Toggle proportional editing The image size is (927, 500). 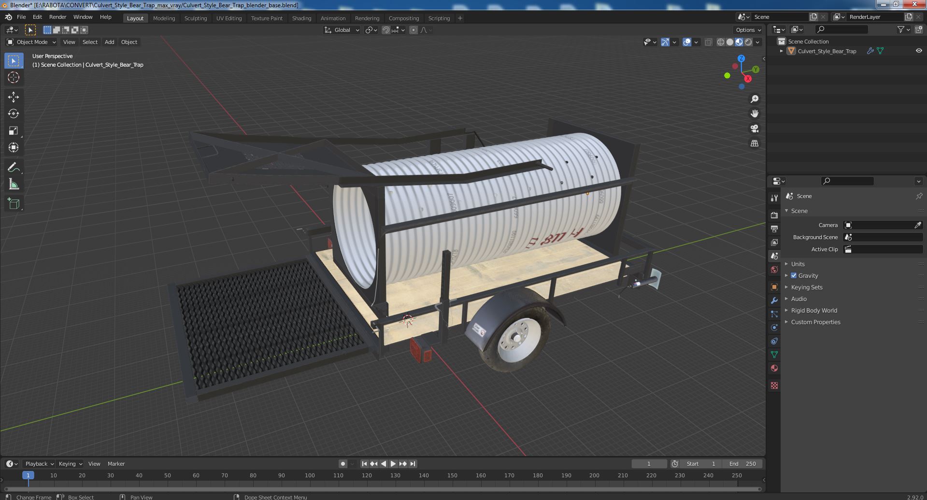(414, 30)
